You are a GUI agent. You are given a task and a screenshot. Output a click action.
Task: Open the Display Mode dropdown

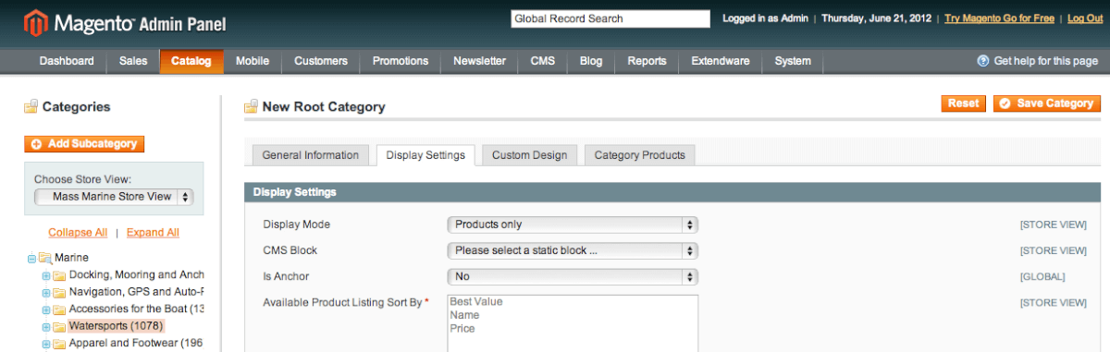coord(572,225)
